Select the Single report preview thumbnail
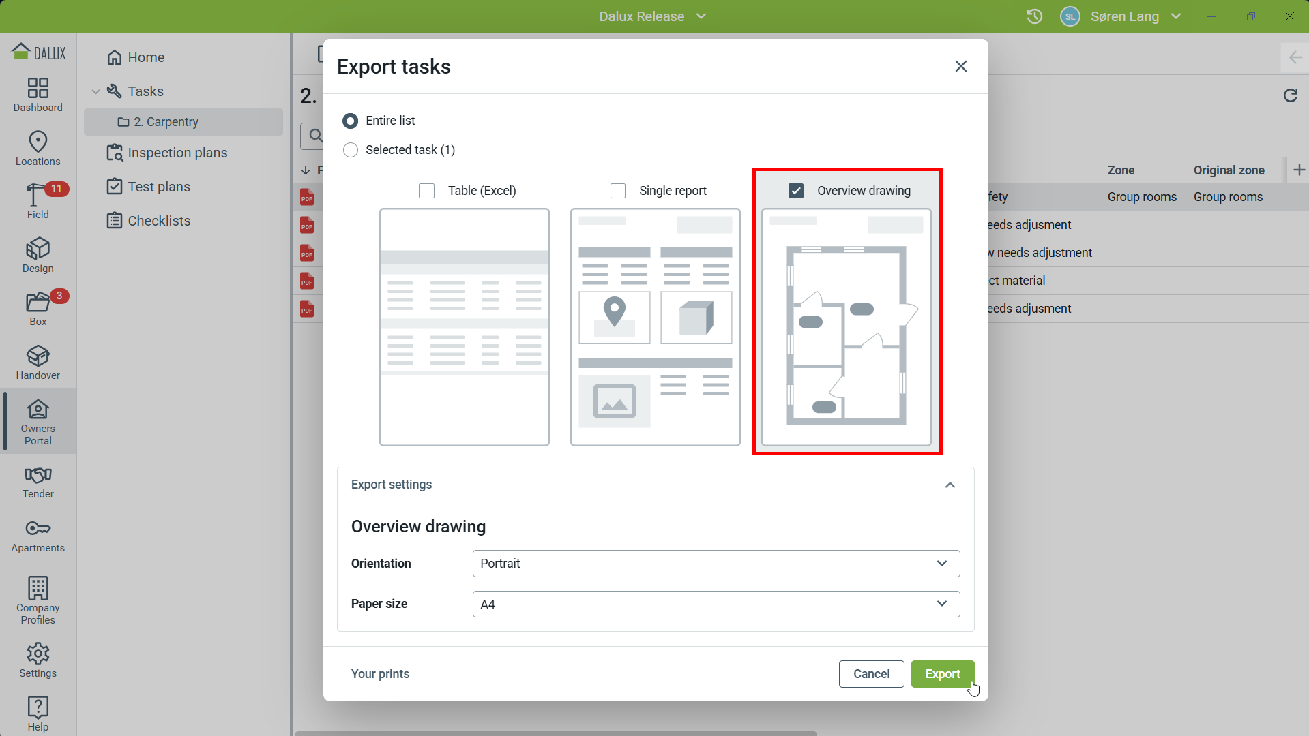 pyautogui.click(x=656, y=327)
